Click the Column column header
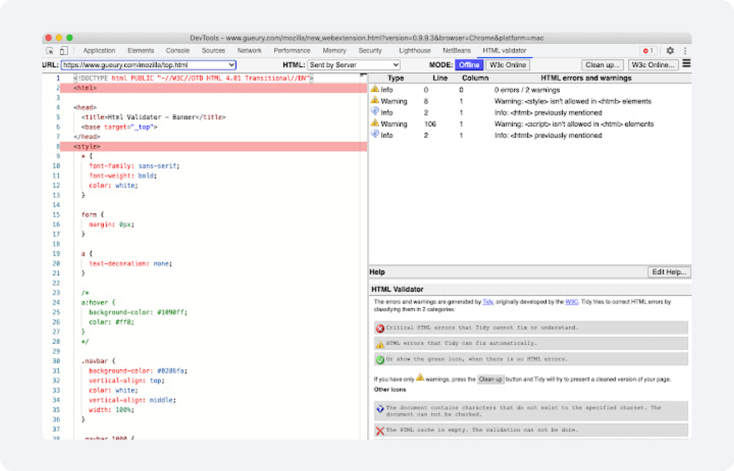Image resolution: width=734 pixels, height=471 pixels. (475, 78)
